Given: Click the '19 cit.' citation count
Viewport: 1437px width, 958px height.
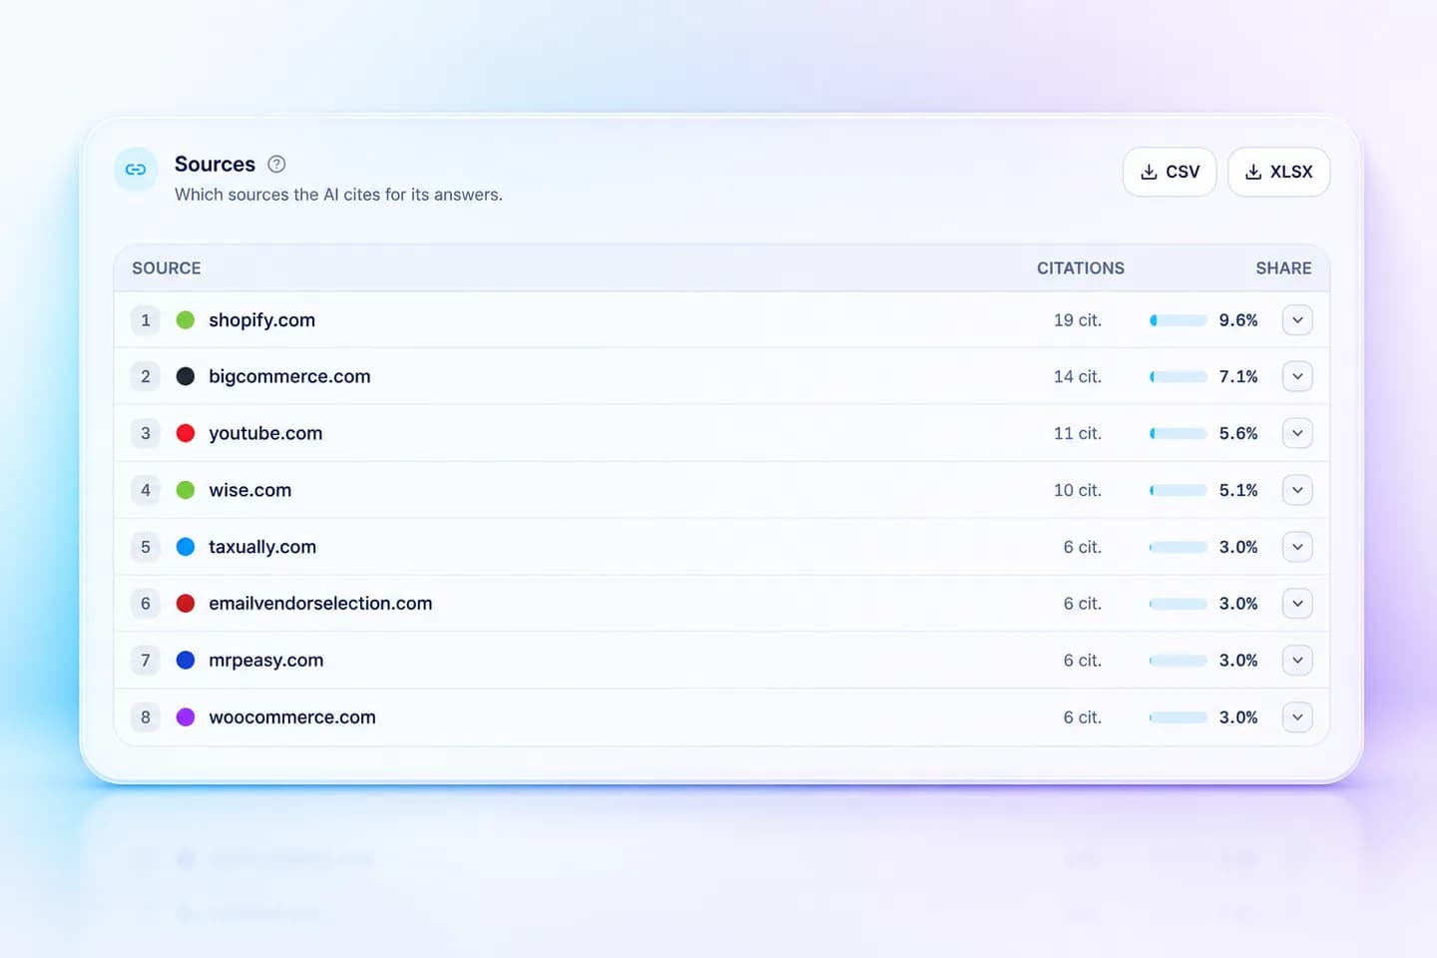Looking at the screenshot, I should (x=1078, y=320).
